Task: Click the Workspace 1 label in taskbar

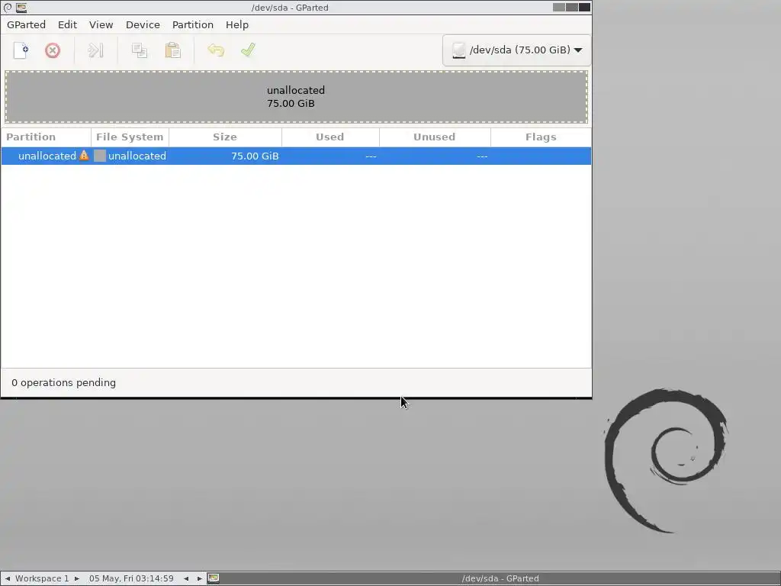Action: pos(43,578)
